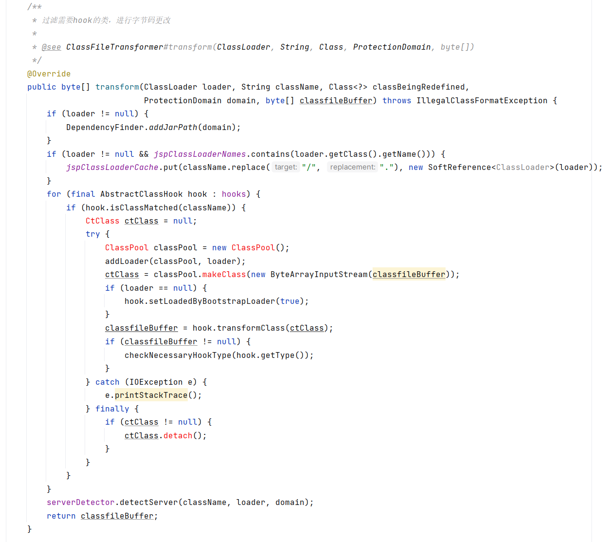Image resolution: width=609 pixels, height=542 pixels.
Task: Click ClassFileTransformer in the Javadoc comment
Action: point(115,47)
